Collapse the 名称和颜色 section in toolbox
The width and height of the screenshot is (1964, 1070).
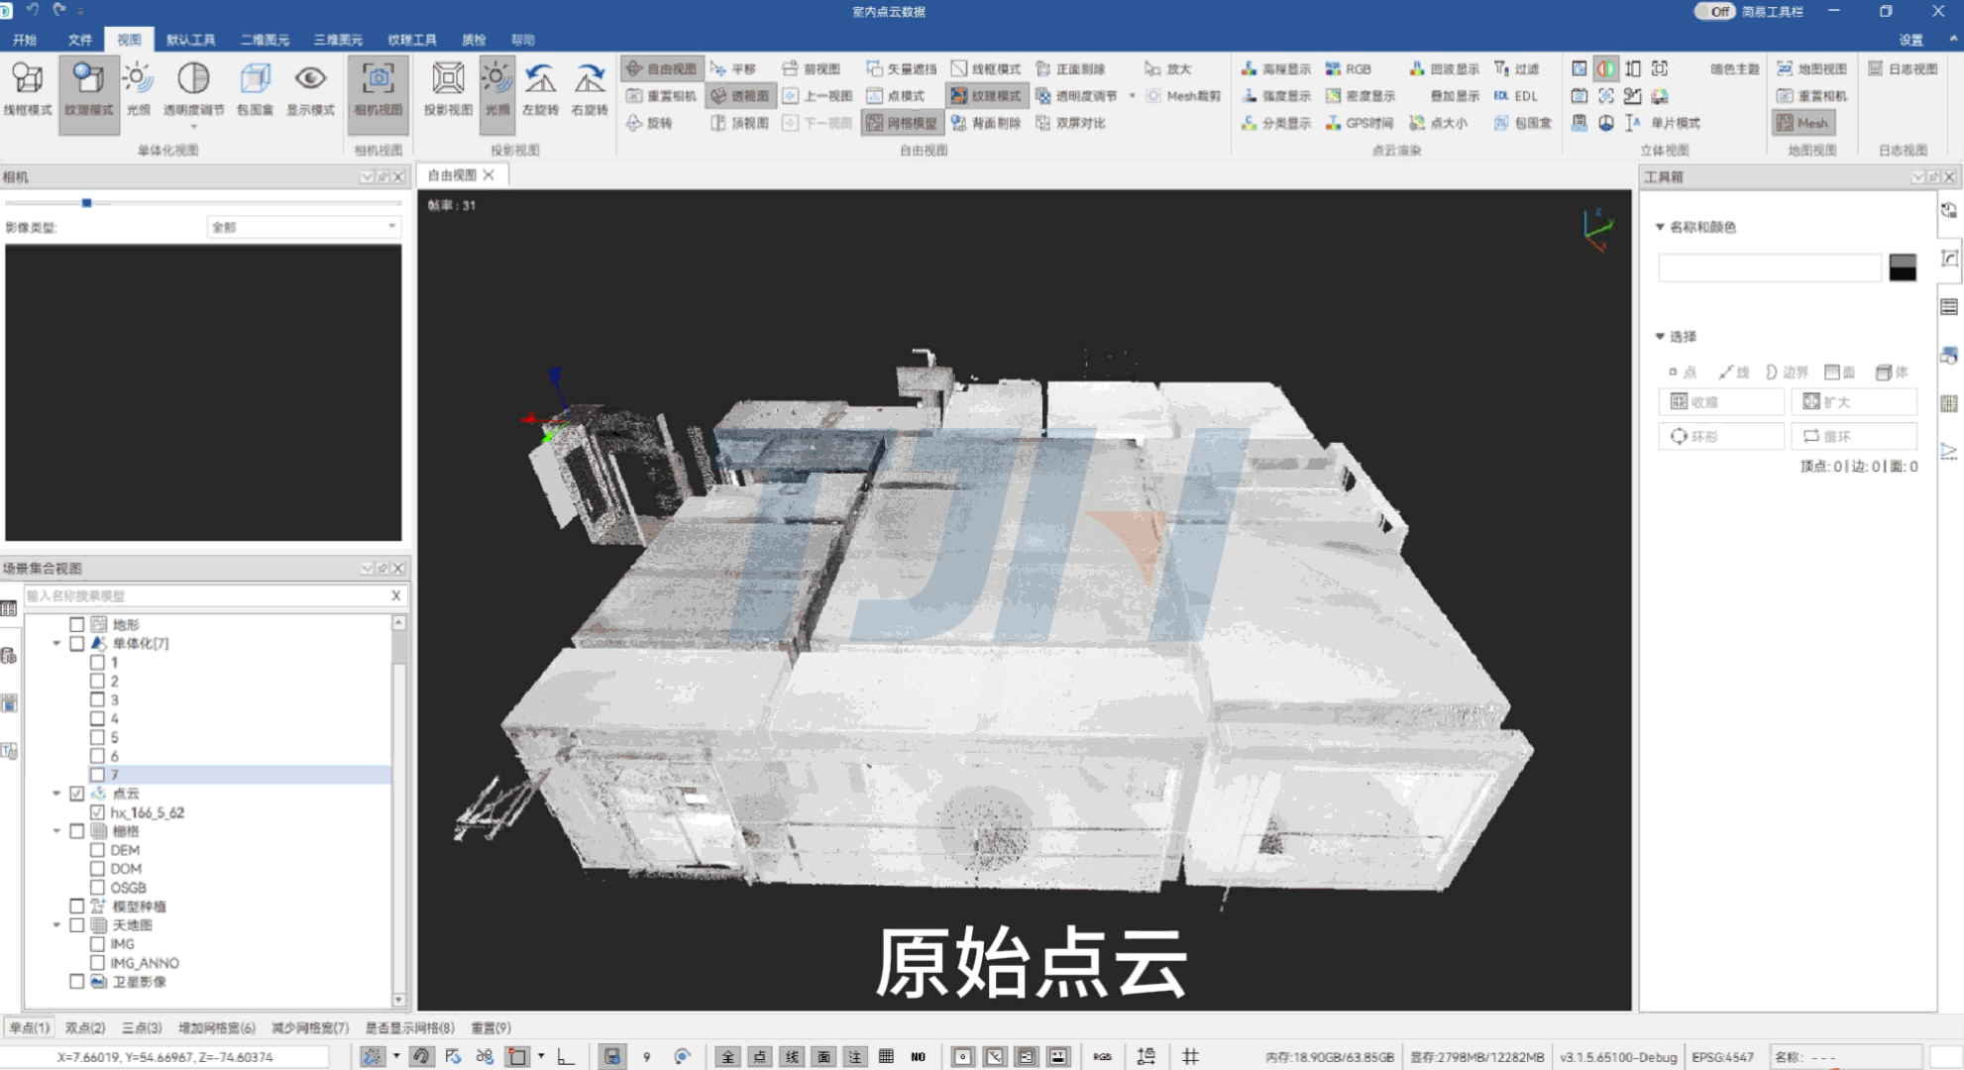pyautogui.click(x=1662, y=227)
